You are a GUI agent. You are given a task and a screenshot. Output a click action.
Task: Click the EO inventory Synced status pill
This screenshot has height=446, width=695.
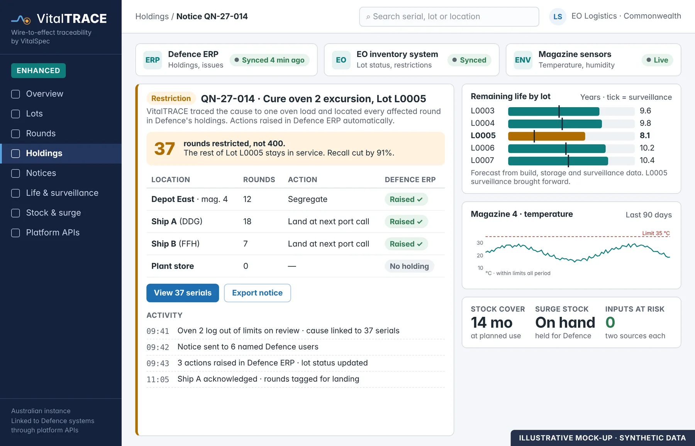(x=469, y=60)
